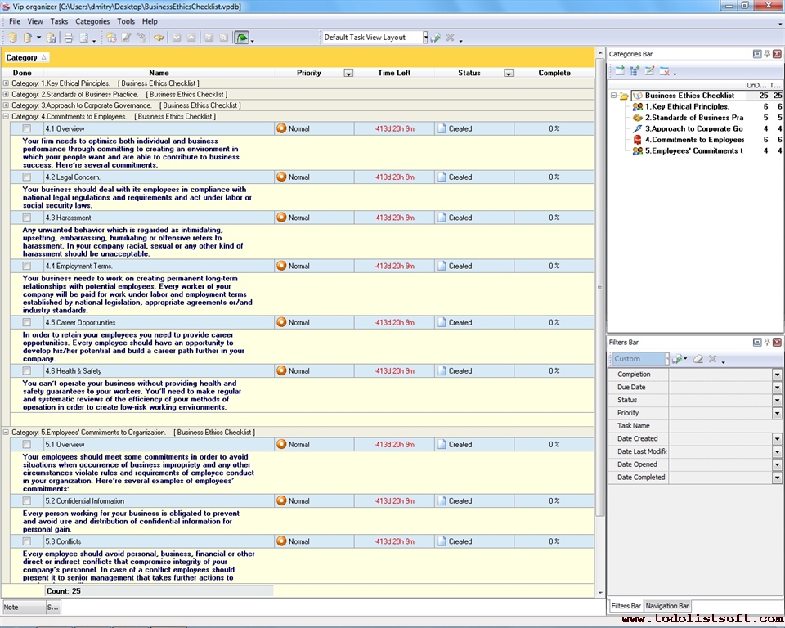Click the delete category icon in Categories Bar
The height and width of the screenshot is (628, 785).
click(664, 71)
